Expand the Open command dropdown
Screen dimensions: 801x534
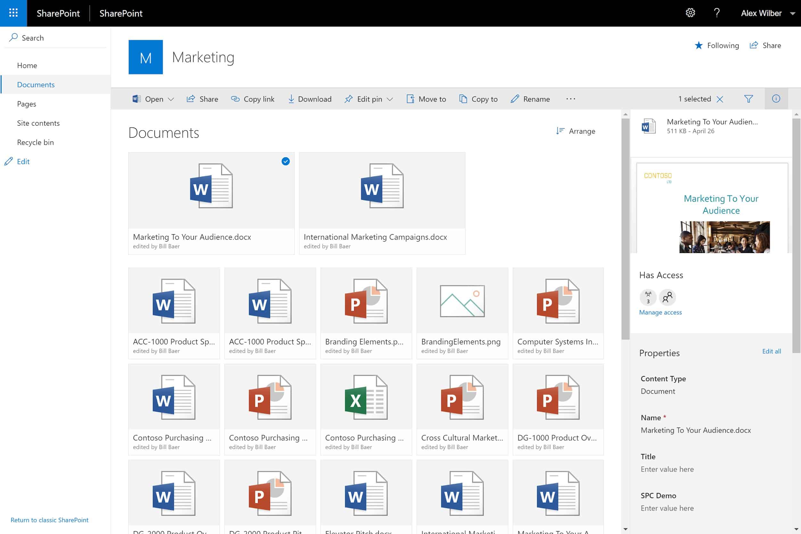[171, 99]
